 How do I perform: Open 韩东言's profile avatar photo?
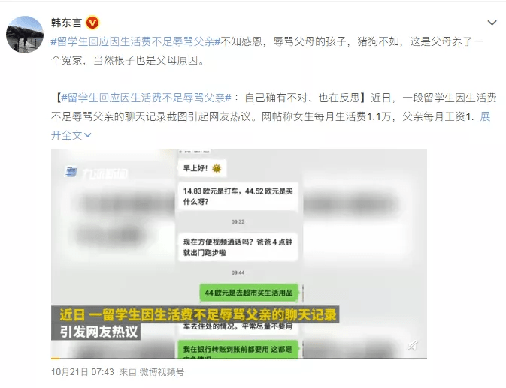pyautogui.click(x=25, y=34)
